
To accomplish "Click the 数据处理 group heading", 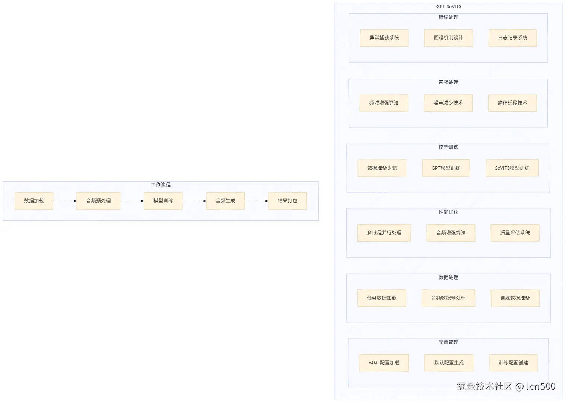I will coord(448,277).
